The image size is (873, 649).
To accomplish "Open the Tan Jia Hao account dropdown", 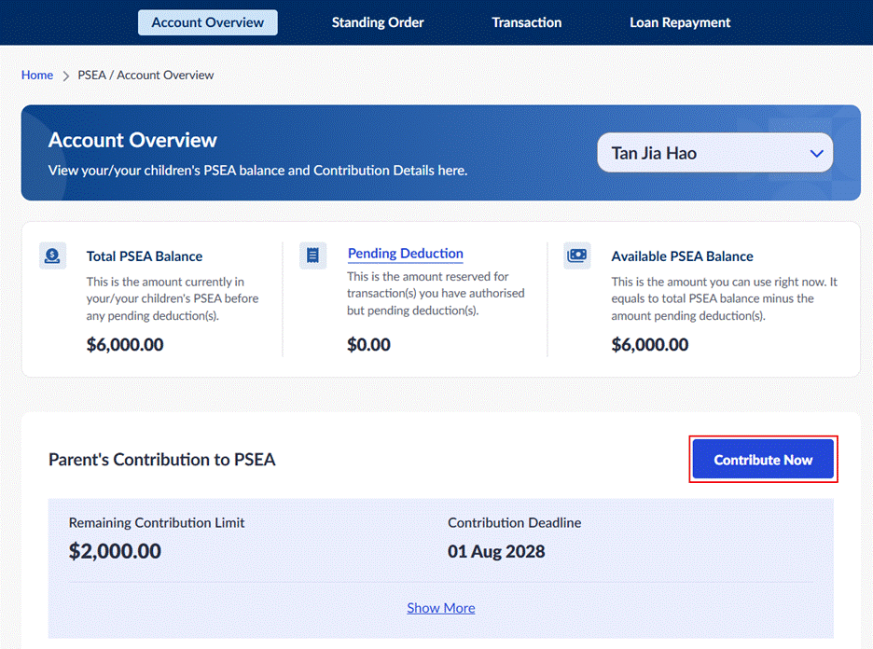I will click(x=714, y=153).
